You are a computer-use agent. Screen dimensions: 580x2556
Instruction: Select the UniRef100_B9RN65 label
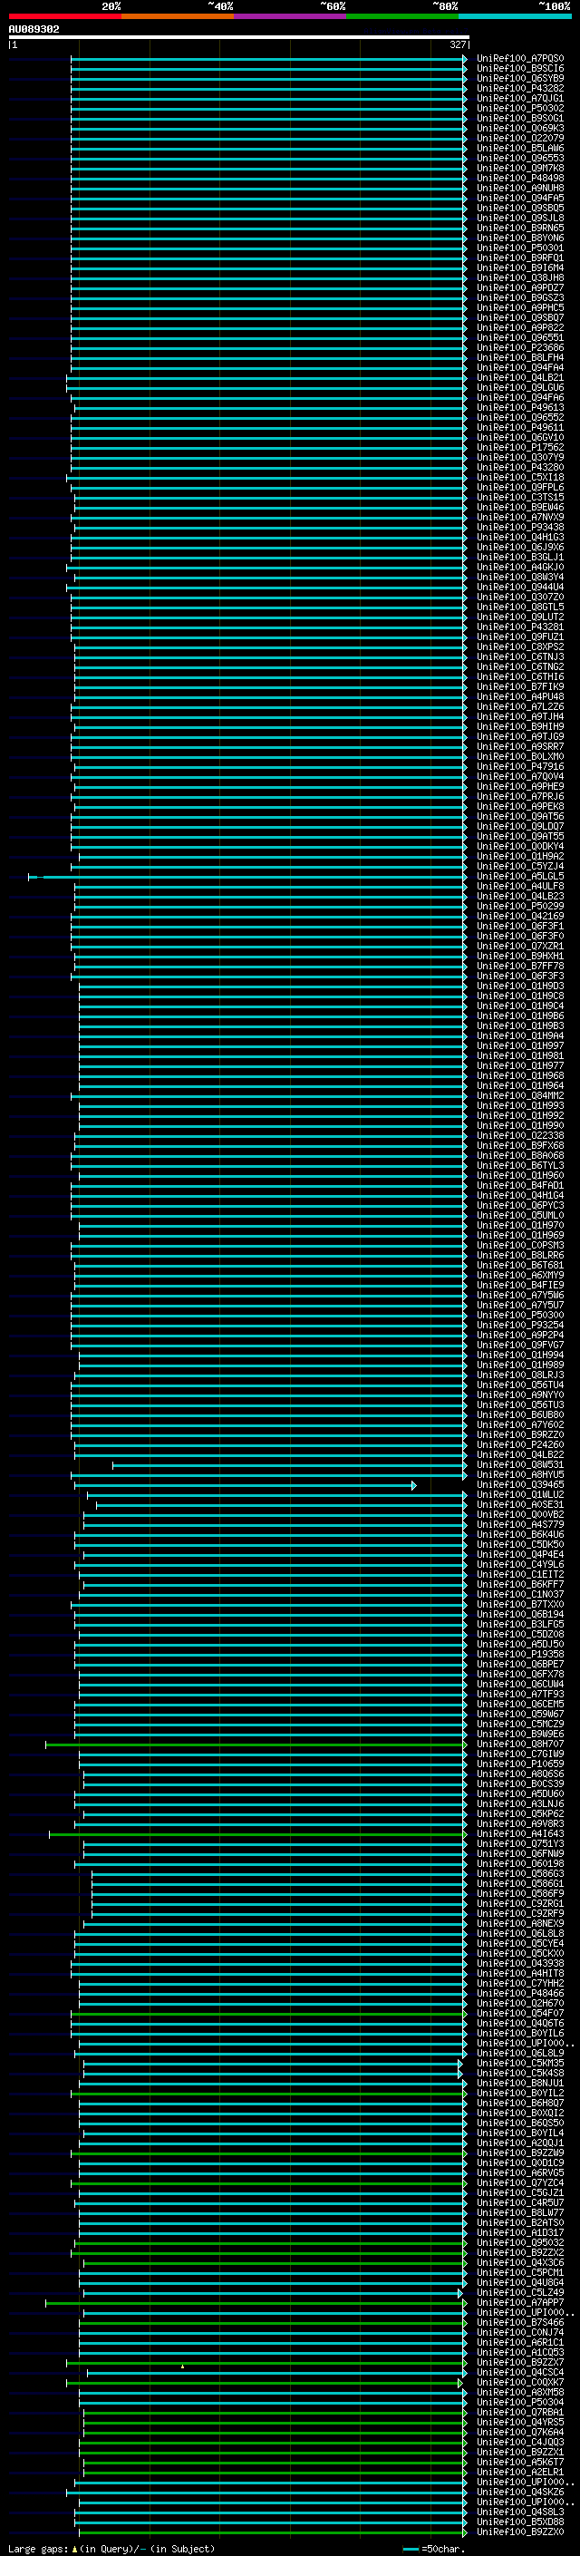pyautogui.click(x=520, y=228)
